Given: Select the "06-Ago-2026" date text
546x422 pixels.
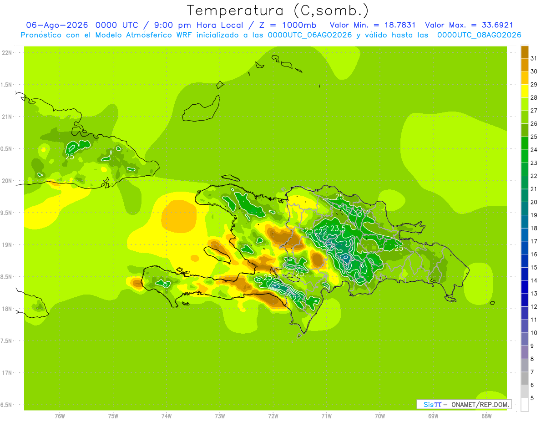Looking at the screenshot, I should 56,25.
